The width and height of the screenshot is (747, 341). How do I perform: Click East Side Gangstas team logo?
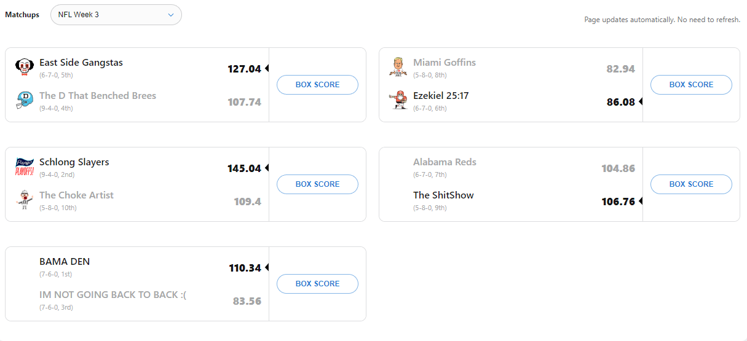pos(24,67)
